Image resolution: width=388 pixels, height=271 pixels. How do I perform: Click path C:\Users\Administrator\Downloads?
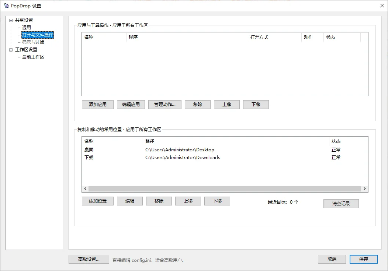[183, 157]
